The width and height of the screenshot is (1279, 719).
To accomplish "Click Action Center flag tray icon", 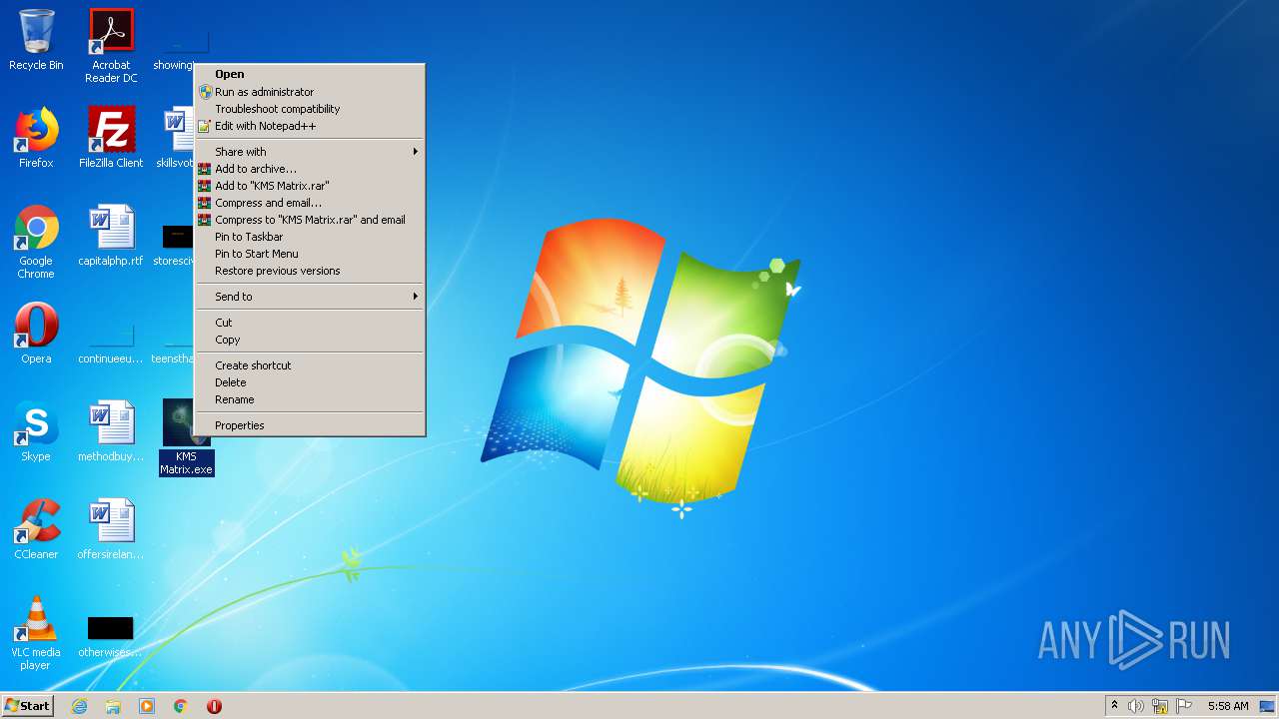I will (x=1184, y=706).
